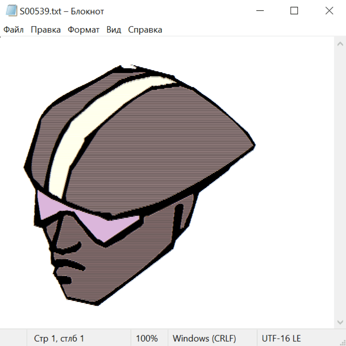This screenshot has height=346, width=346.
Task: Click the scrollbar down arrow
Action: pos(340,322)
